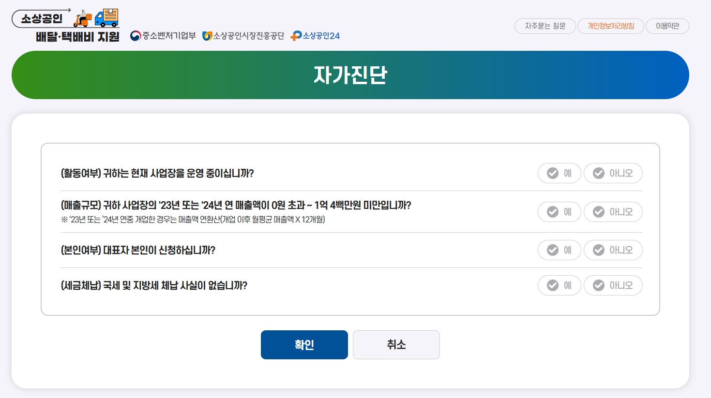
Task: Click the checkmark icon in 세금체납 아니오 option
Action: pos(599,285)
